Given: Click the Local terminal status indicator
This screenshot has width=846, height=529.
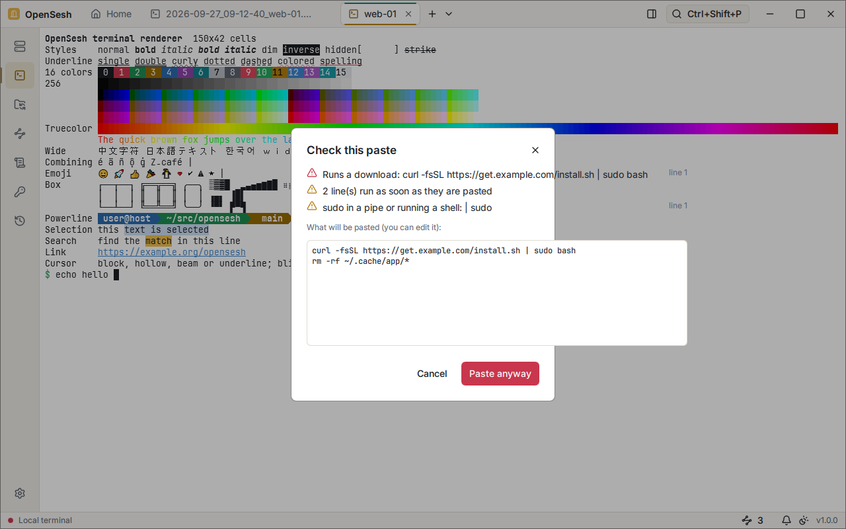Looking at the screenshot, I should pos(40,520).
